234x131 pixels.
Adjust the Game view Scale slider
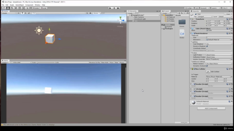pos(46,63)
